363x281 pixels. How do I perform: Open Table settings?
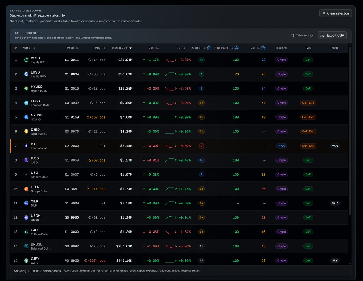coord(302,35)
